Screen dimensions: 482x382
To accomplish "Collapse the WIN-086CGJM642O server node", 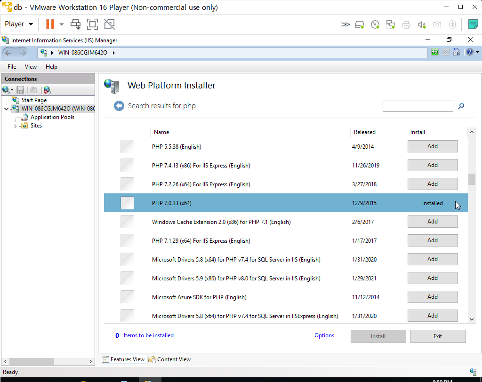I will click(7, 109).
